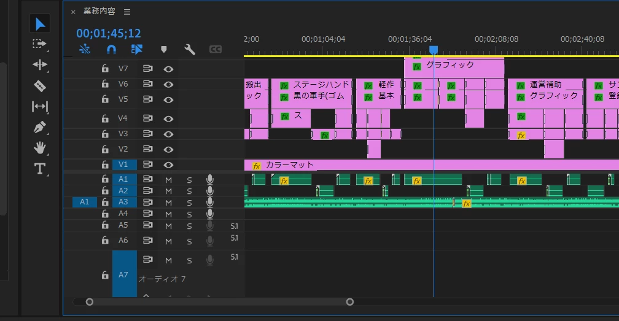
Task: Toggle sync lock for track A1
Action: [x=147, y=179]
